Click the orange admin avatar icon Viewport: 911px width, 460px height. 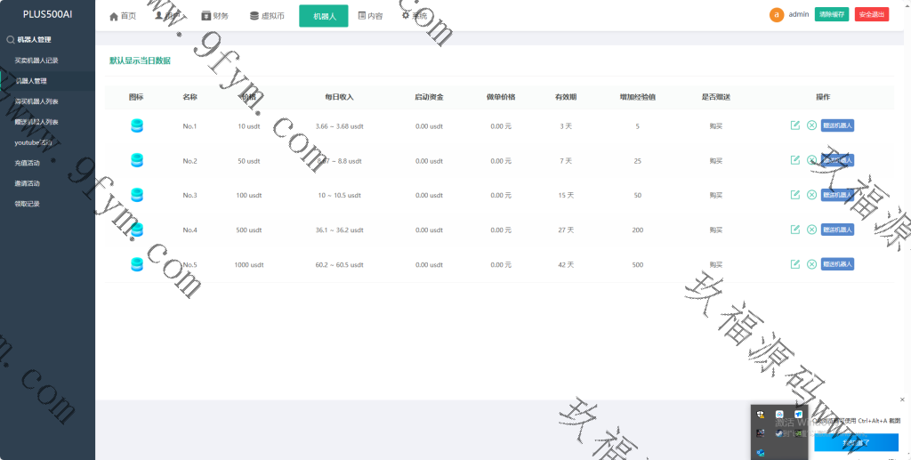(x=777, y=15)
